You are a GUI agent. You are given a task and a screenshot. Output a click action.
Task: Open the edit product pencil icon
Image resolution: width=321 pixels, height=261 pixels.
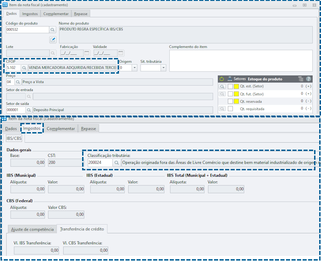pos(53,40)
